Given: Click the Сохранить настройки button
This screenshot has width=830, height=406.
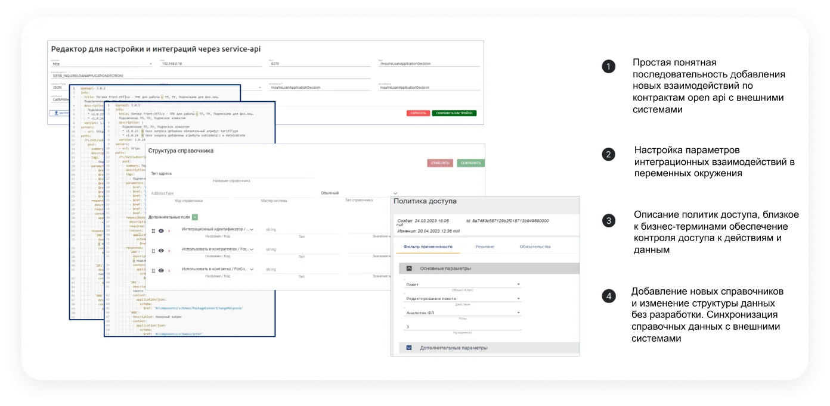Looking at the screenshot, I should (454, 113).
